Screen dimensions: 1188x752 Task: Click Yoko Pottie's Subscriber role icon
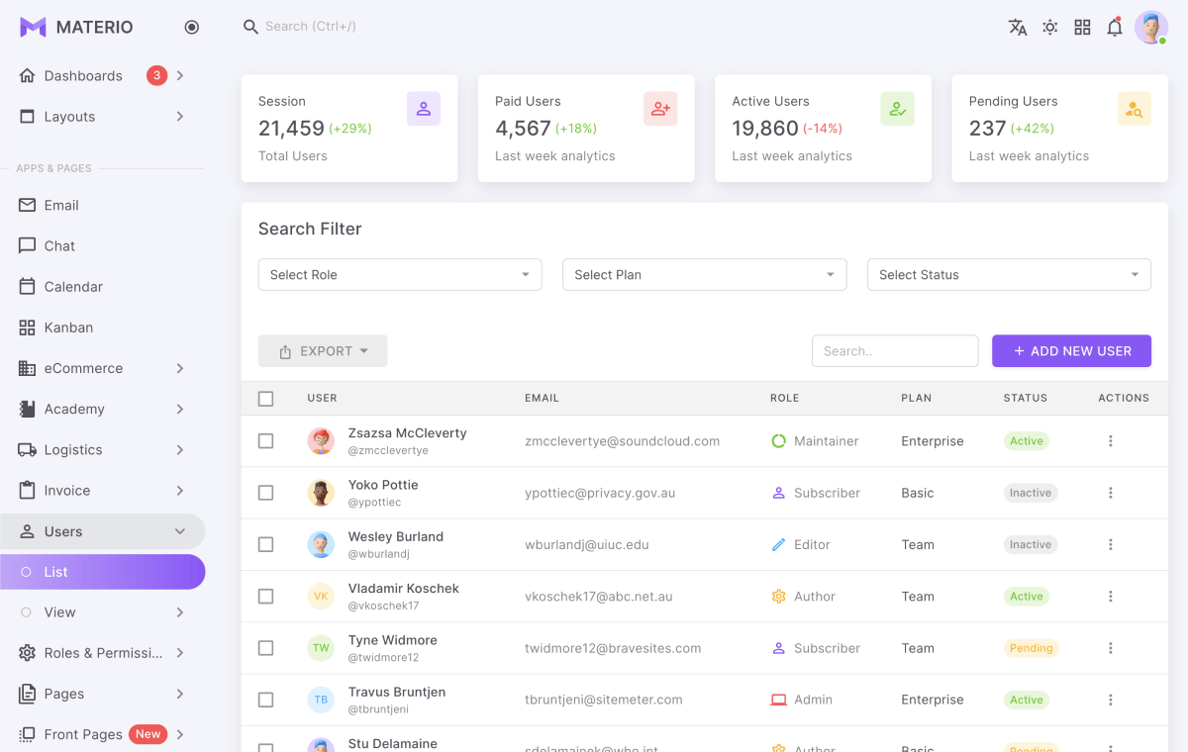778,493
